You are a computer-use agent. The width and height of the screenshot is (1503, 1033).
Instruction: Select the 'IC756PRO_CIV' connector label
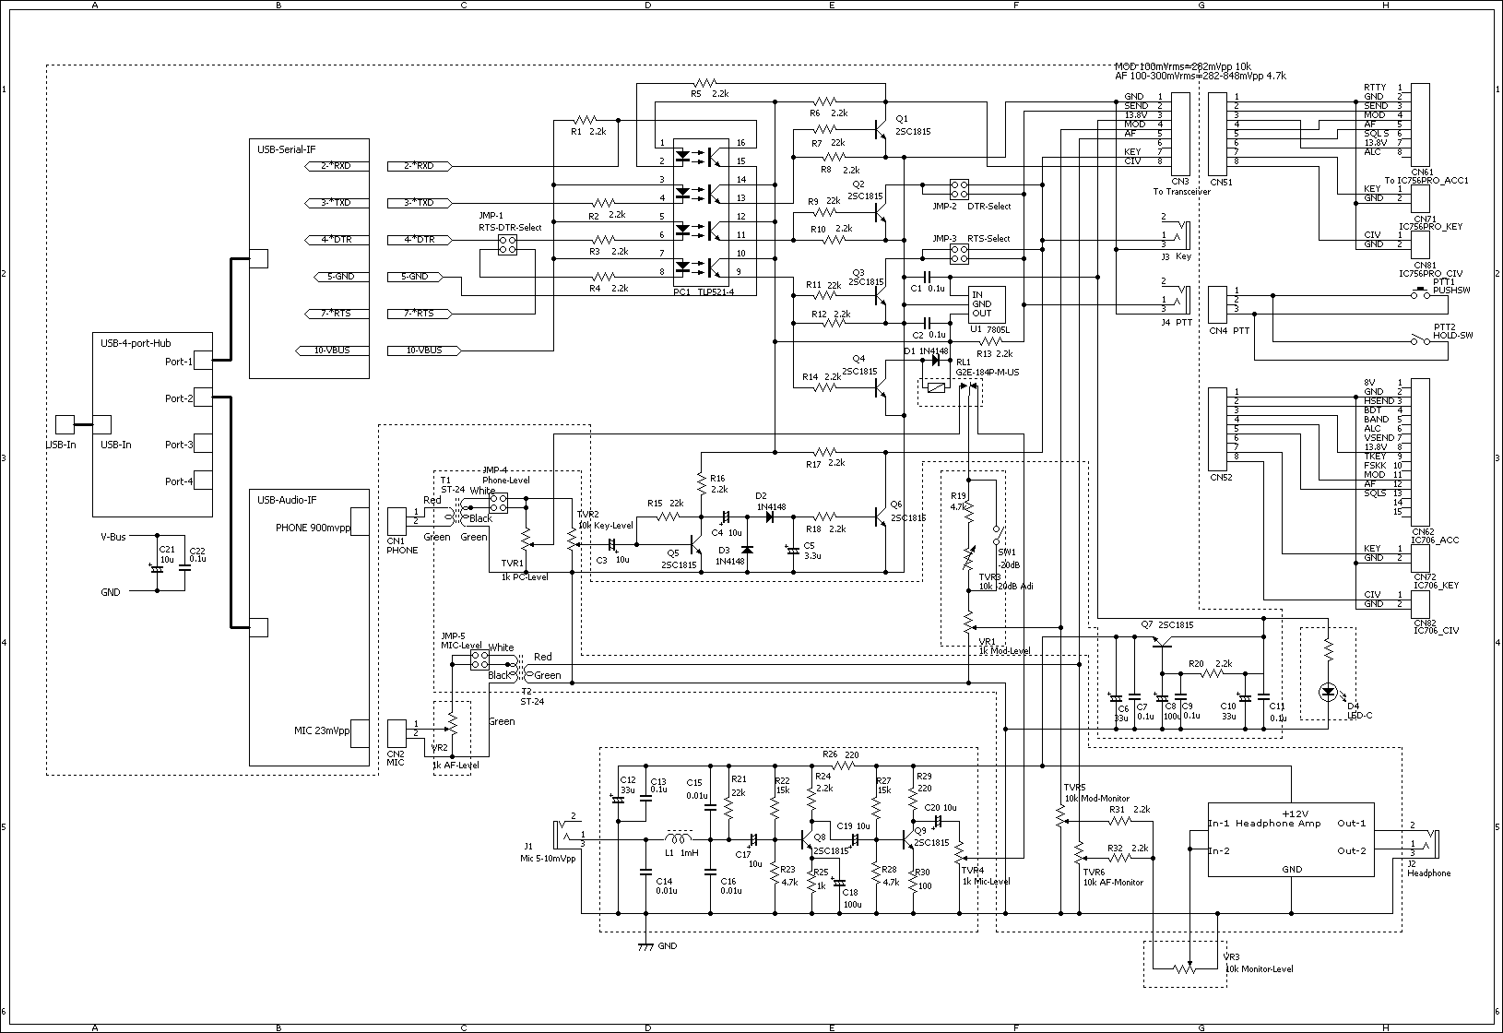1431,274
